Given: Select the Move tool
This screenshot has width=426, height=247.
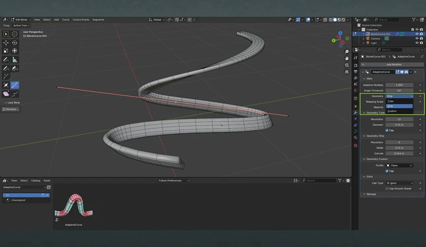Looking at the screenshot, I should [6, 43].
